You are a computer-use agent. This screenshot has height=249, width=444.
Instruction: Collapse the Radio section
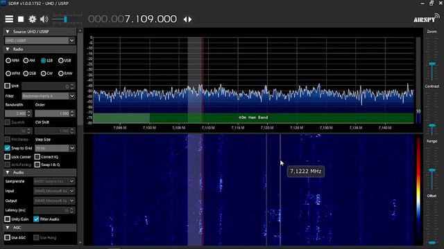(8, 49)
